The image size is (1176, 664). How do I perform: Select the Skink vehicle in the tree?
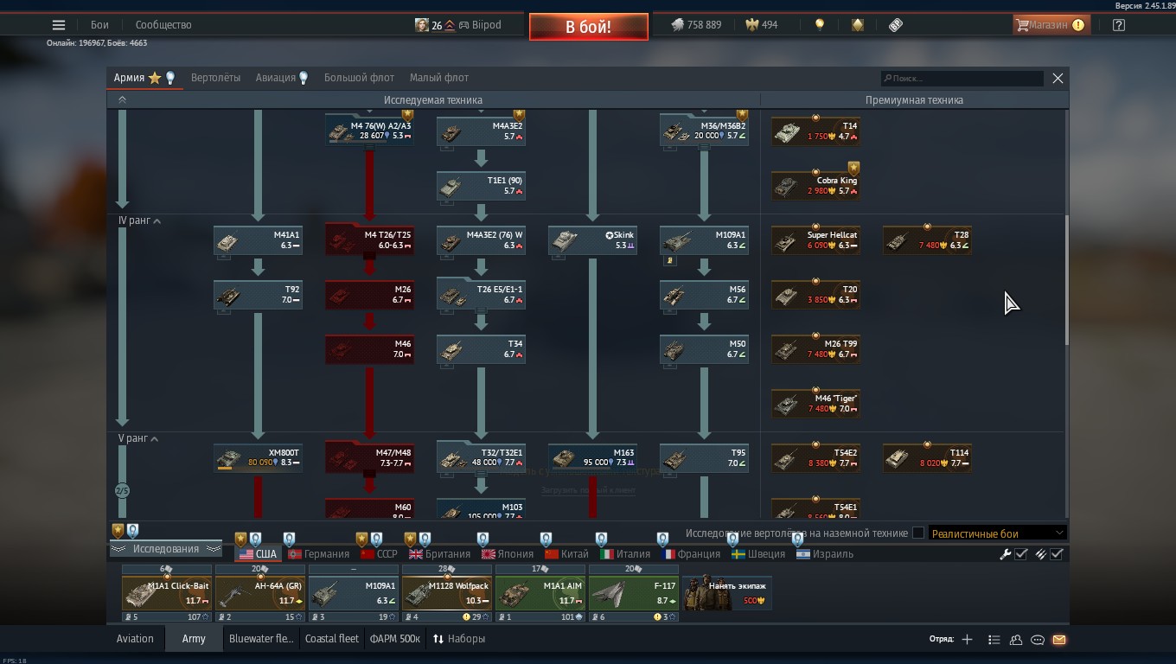[592, 240]
